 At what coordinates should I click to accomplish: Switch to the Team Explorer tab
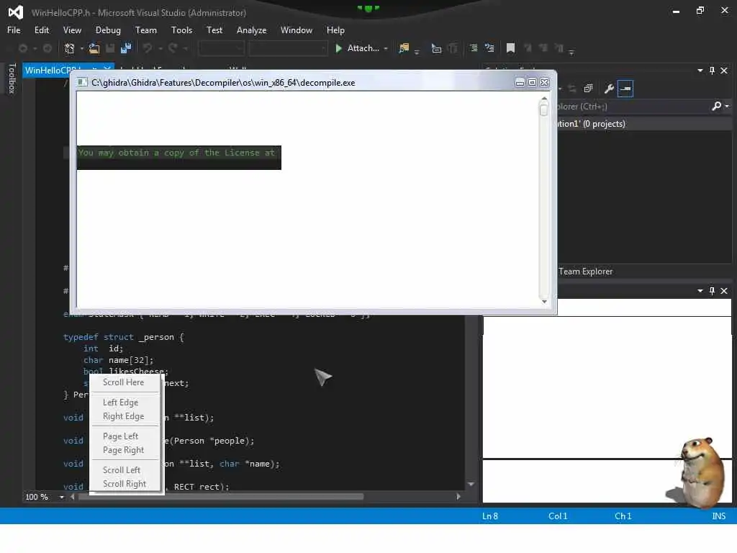(x=585, y=271)
